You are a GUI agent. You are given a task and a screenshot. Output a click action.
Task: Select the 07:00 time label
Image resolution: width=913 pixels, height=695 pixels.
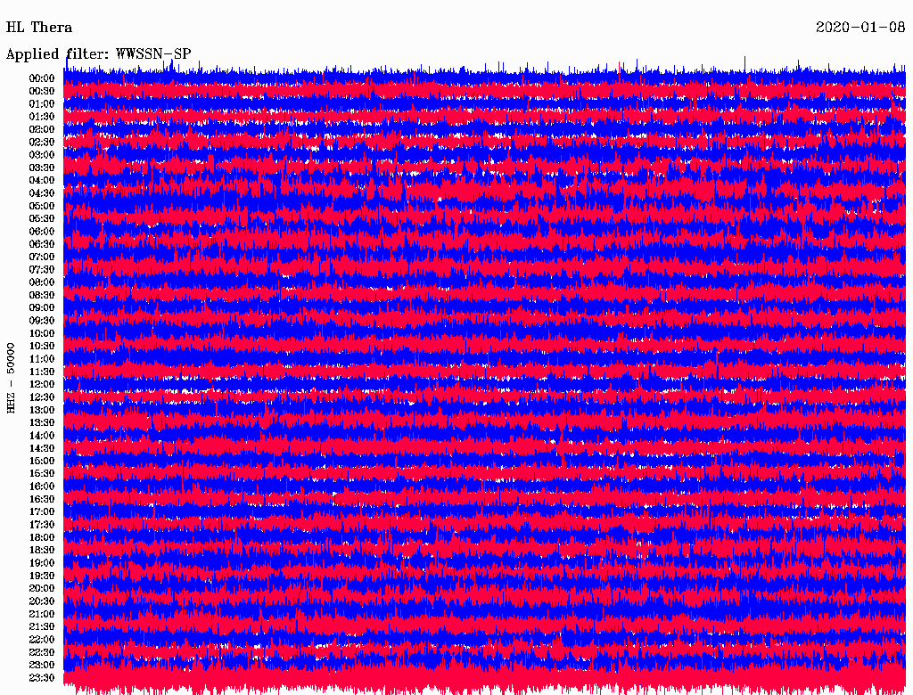(41, 258)
